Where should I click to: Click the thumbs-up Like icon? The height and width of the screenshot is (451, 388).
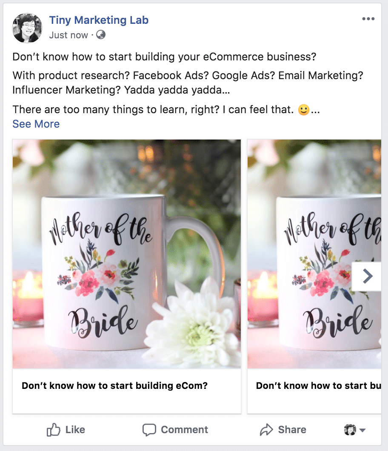pyautogui.click(x=54, y=430)
